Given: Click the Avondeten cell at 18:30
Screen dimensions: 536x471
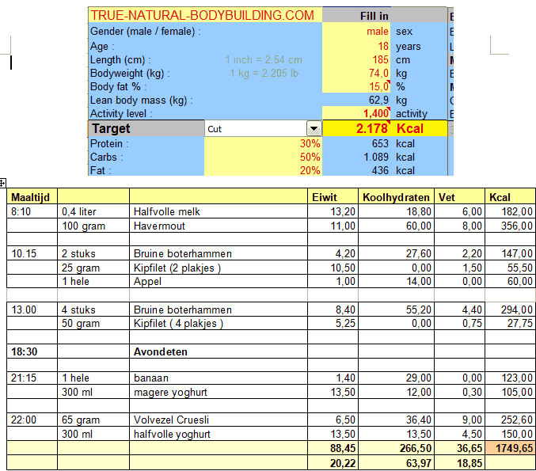Looking at the screenshot, I should (x=158, y=351).
